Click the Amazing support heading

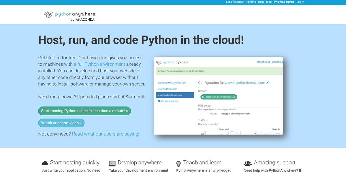click(274, 163)
